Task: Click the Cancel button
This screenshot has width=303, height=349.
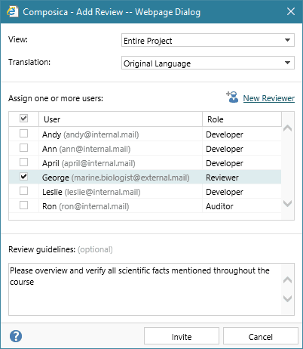Action: coord(261,336)
